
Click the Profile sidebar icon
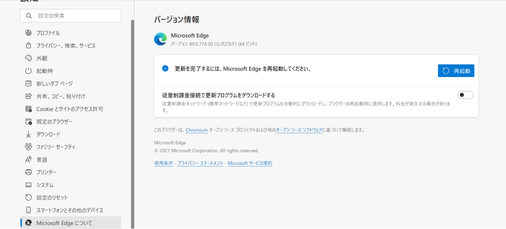(x=29, y=33)
